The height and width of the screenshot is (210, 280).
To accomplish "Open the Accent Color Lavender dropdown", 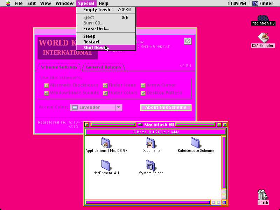I will 96,107.
